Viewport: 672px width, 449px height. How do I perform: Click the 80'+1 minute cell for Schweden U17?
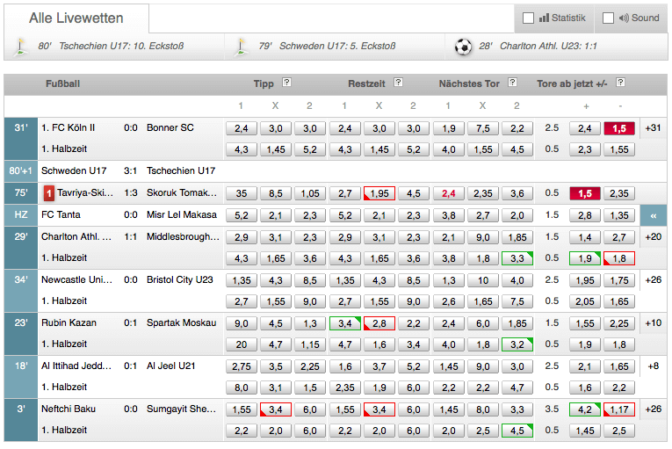pos(20,171)
